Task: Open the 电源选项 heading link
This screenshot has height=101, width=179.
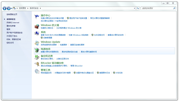Action: (46, 49)
